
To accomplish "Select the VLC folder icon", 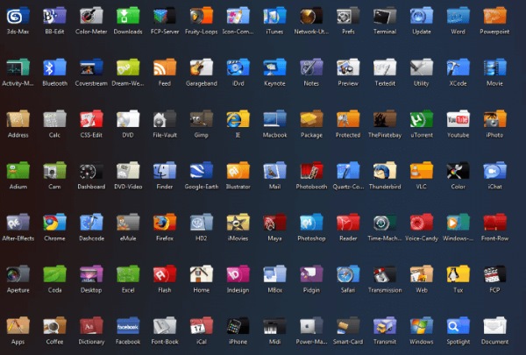I will pyautogui.click(x=421, y=171).
